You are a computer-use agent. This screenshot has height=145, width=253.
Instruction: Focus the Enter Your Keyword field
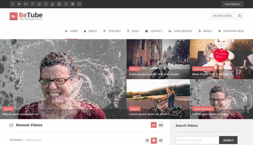click(197, 140)
